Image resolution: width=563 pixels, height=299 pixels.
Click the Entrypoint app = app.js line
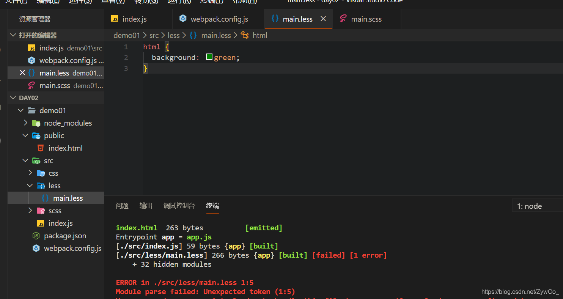[x=164, y=237]
